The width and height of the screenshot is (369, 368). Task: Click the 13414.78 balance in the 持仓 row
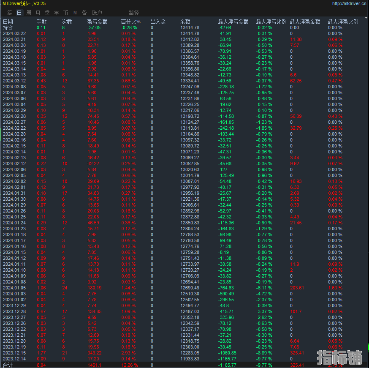click(x=190, y=28)
